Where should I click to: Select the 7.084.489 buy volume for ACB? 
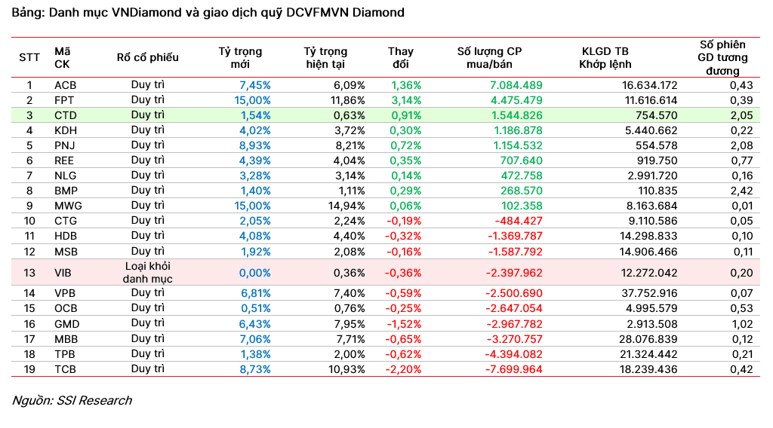coord(516,85)
